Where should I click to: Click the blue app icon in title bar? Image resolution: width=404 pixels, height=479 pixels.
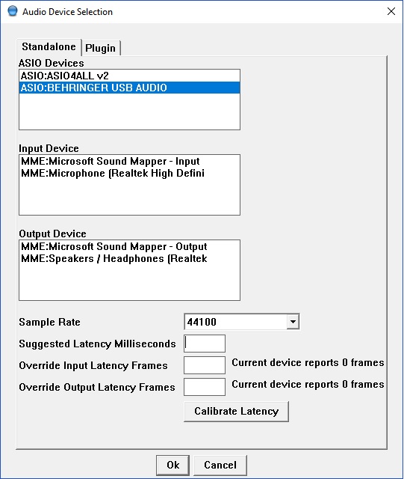coord(13,11)
